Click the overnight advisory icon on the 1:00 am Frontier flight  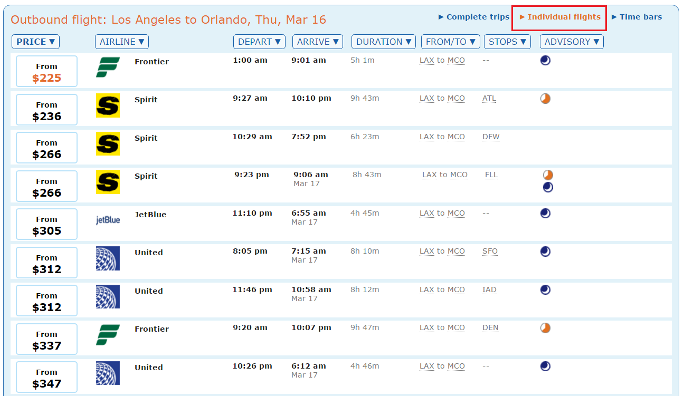[x=545, y=60]
